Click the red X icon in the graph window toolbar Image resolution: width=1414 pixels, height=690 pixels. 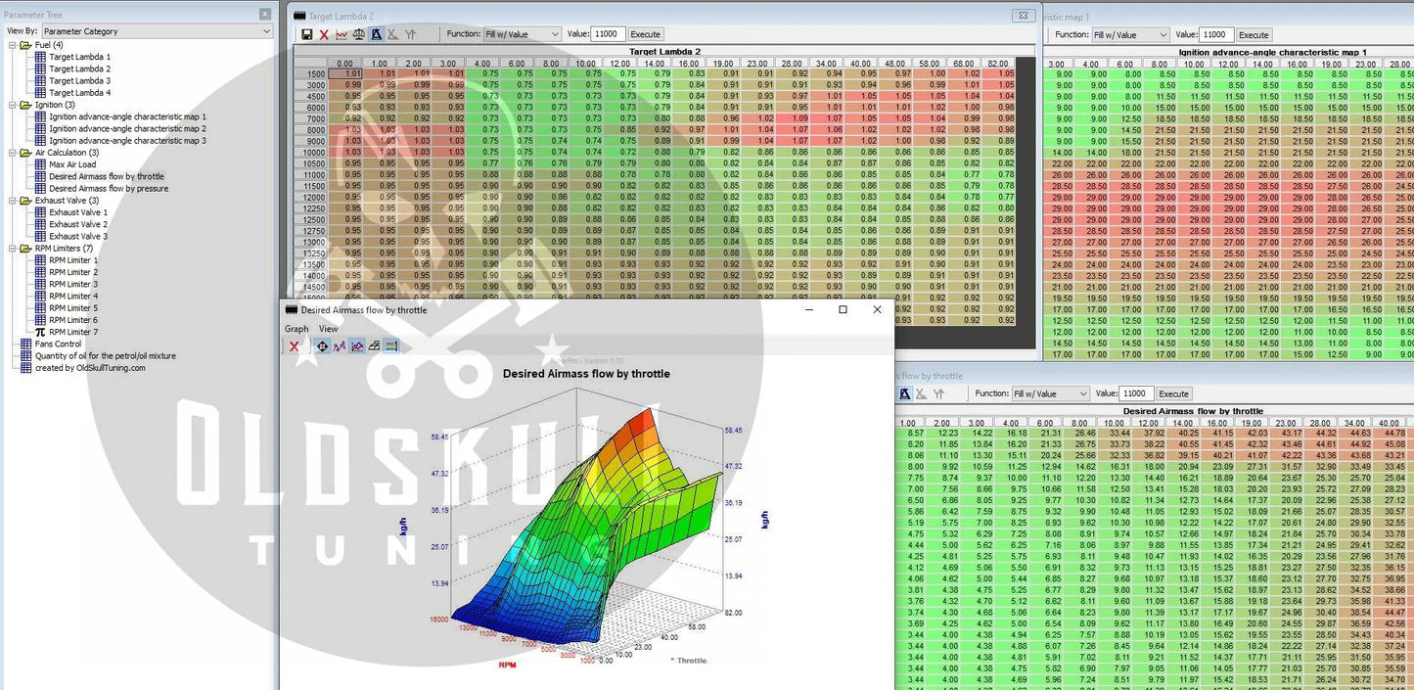[x=294, y=346]
